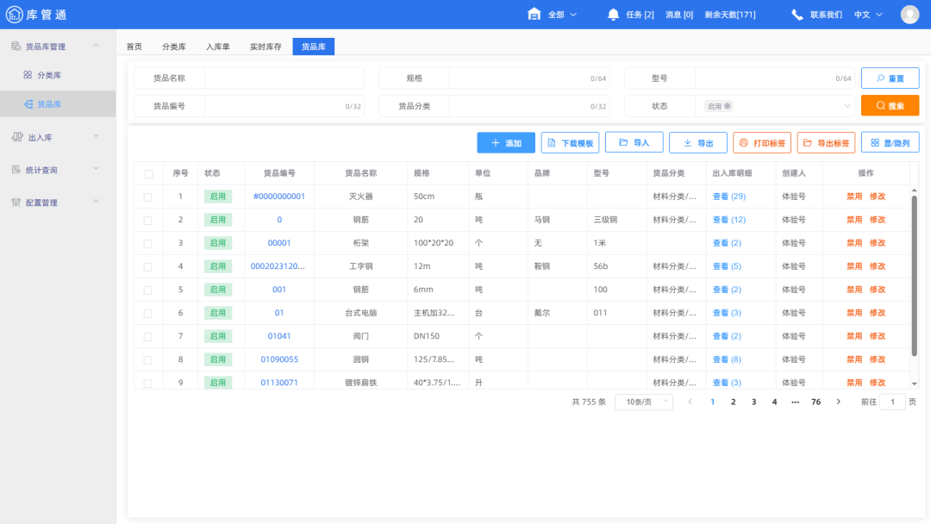Click the 联系我们 phone icon
The width and height of the screenshot is (931, 524).
coord(796,14)
